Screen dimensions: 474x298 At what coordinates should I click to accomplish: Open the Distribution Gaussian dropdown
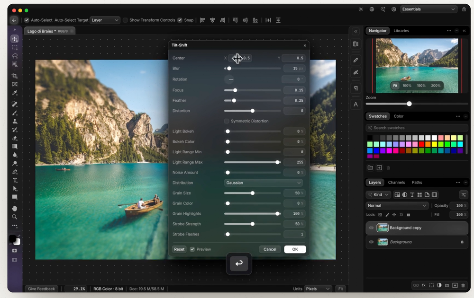click(x=263, y=183)
